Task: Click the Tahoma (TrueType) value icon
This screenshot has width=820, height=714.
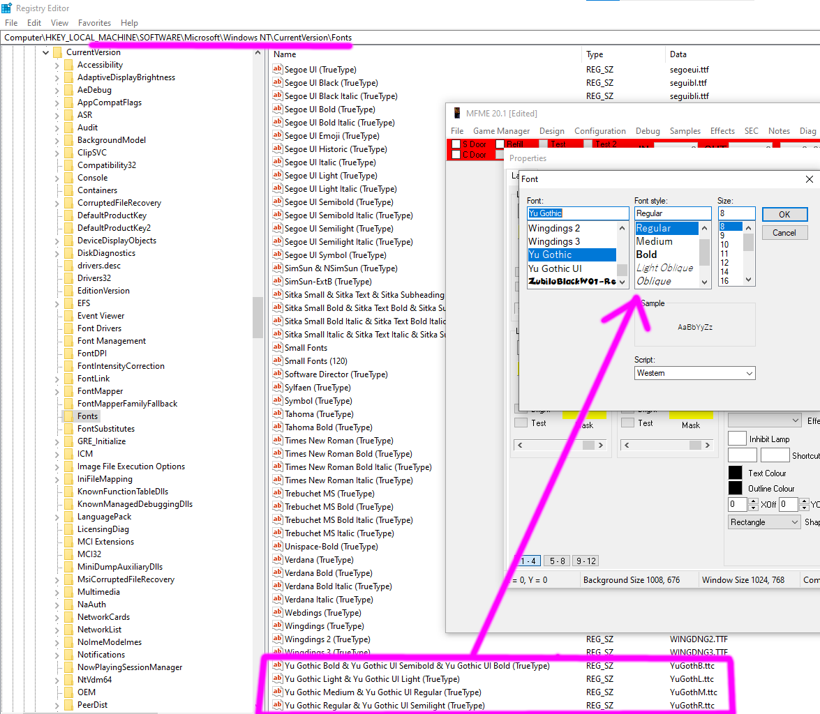Action: [277, 413]
